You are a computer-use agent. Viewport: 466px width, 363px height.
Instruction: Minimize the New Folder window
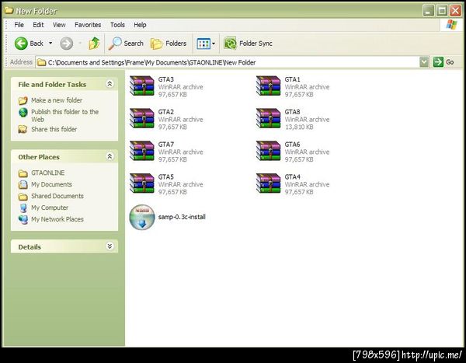[428, 11]
